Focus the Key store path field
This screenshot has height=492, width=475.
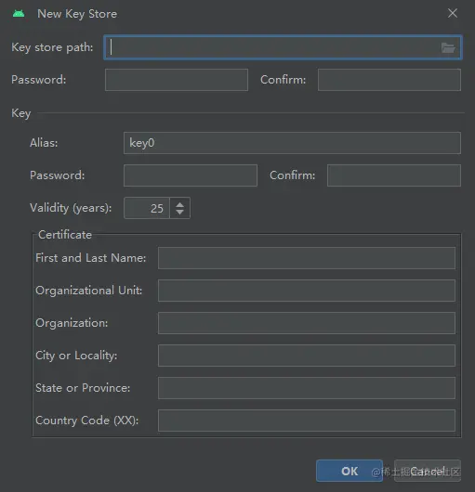pos(283,47)
